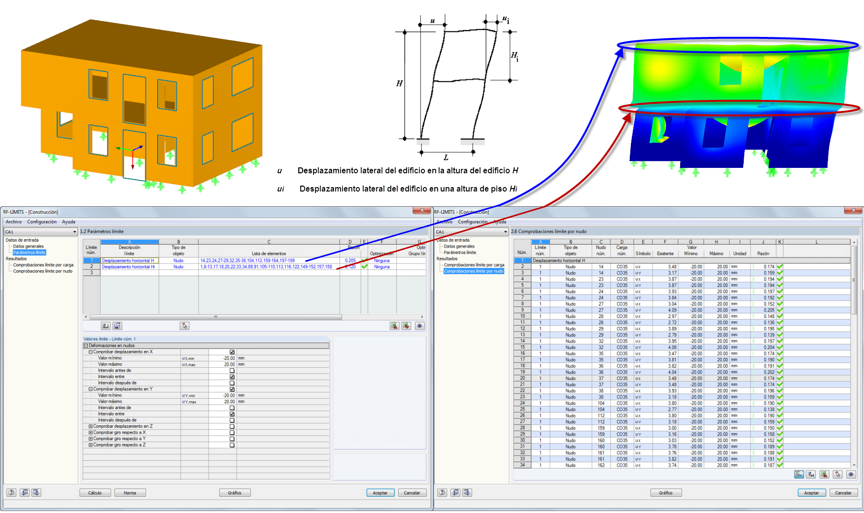
Task: Click X 'Valor máximo' 20.00 input field
Action: point(223,364)
